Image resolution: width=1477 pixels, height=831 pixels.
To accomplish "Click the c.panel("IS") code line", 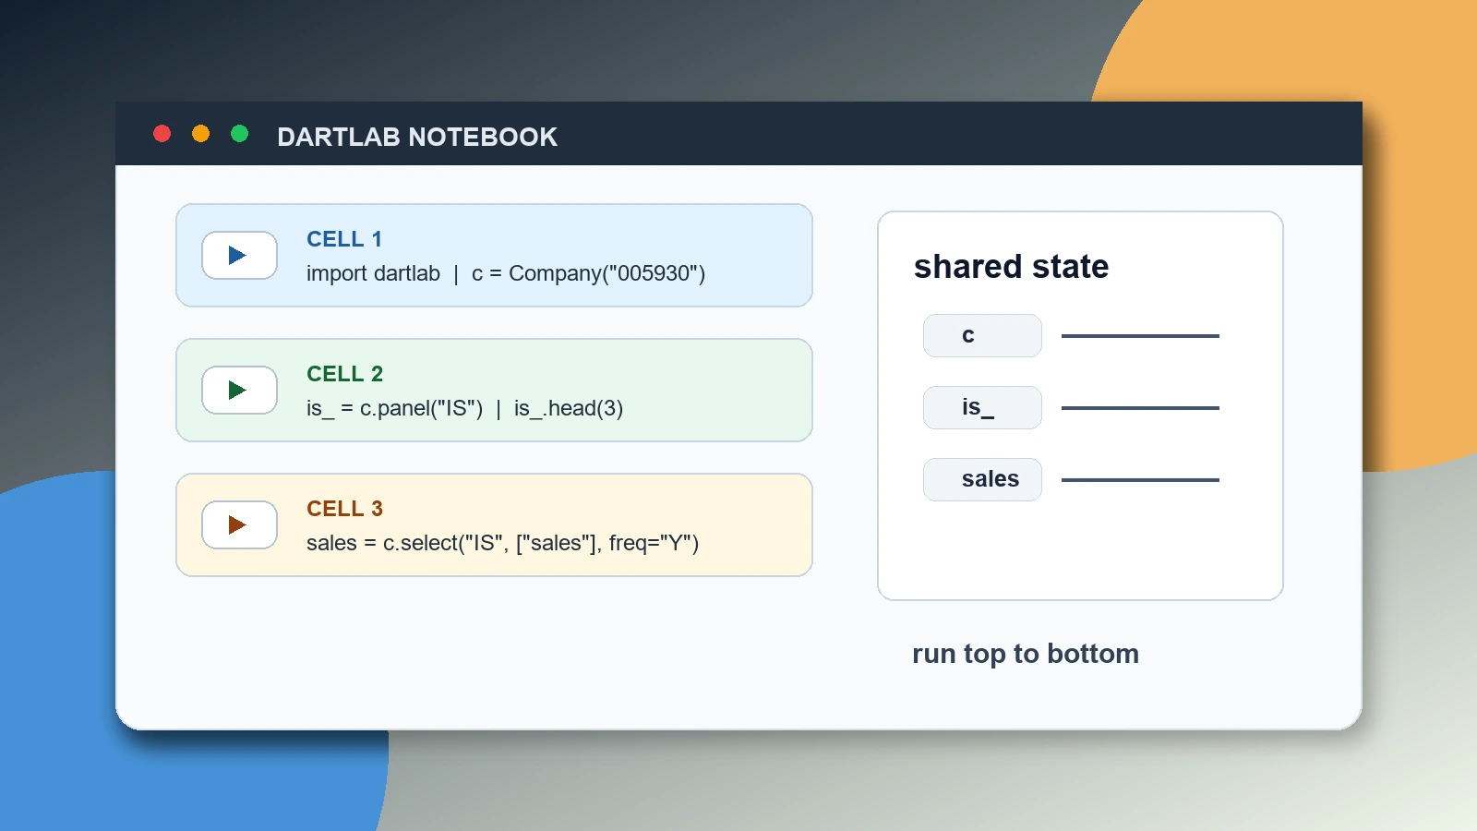I will (x=464, y=409).
